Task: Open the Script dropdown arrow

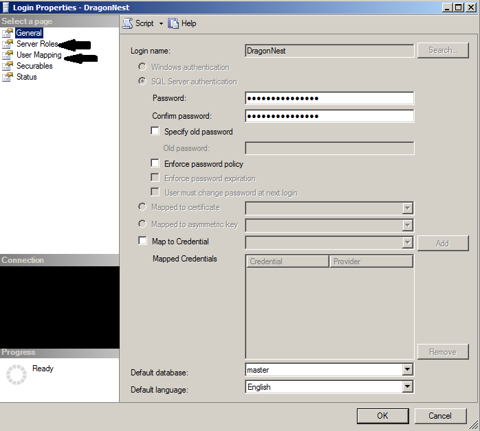Action: click(161, 23)
